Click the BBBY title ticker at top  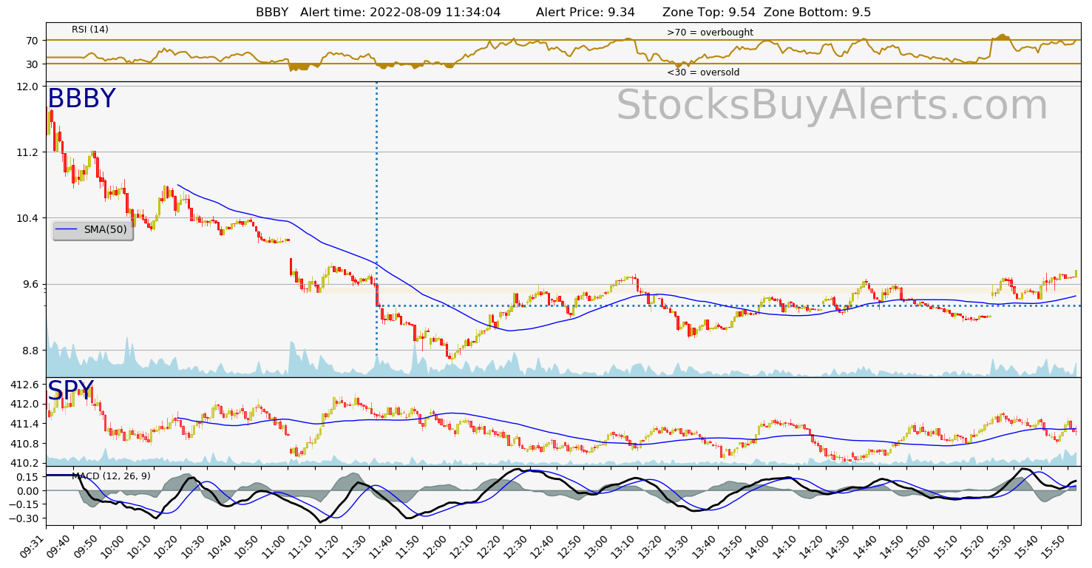[x=272, y=12]
